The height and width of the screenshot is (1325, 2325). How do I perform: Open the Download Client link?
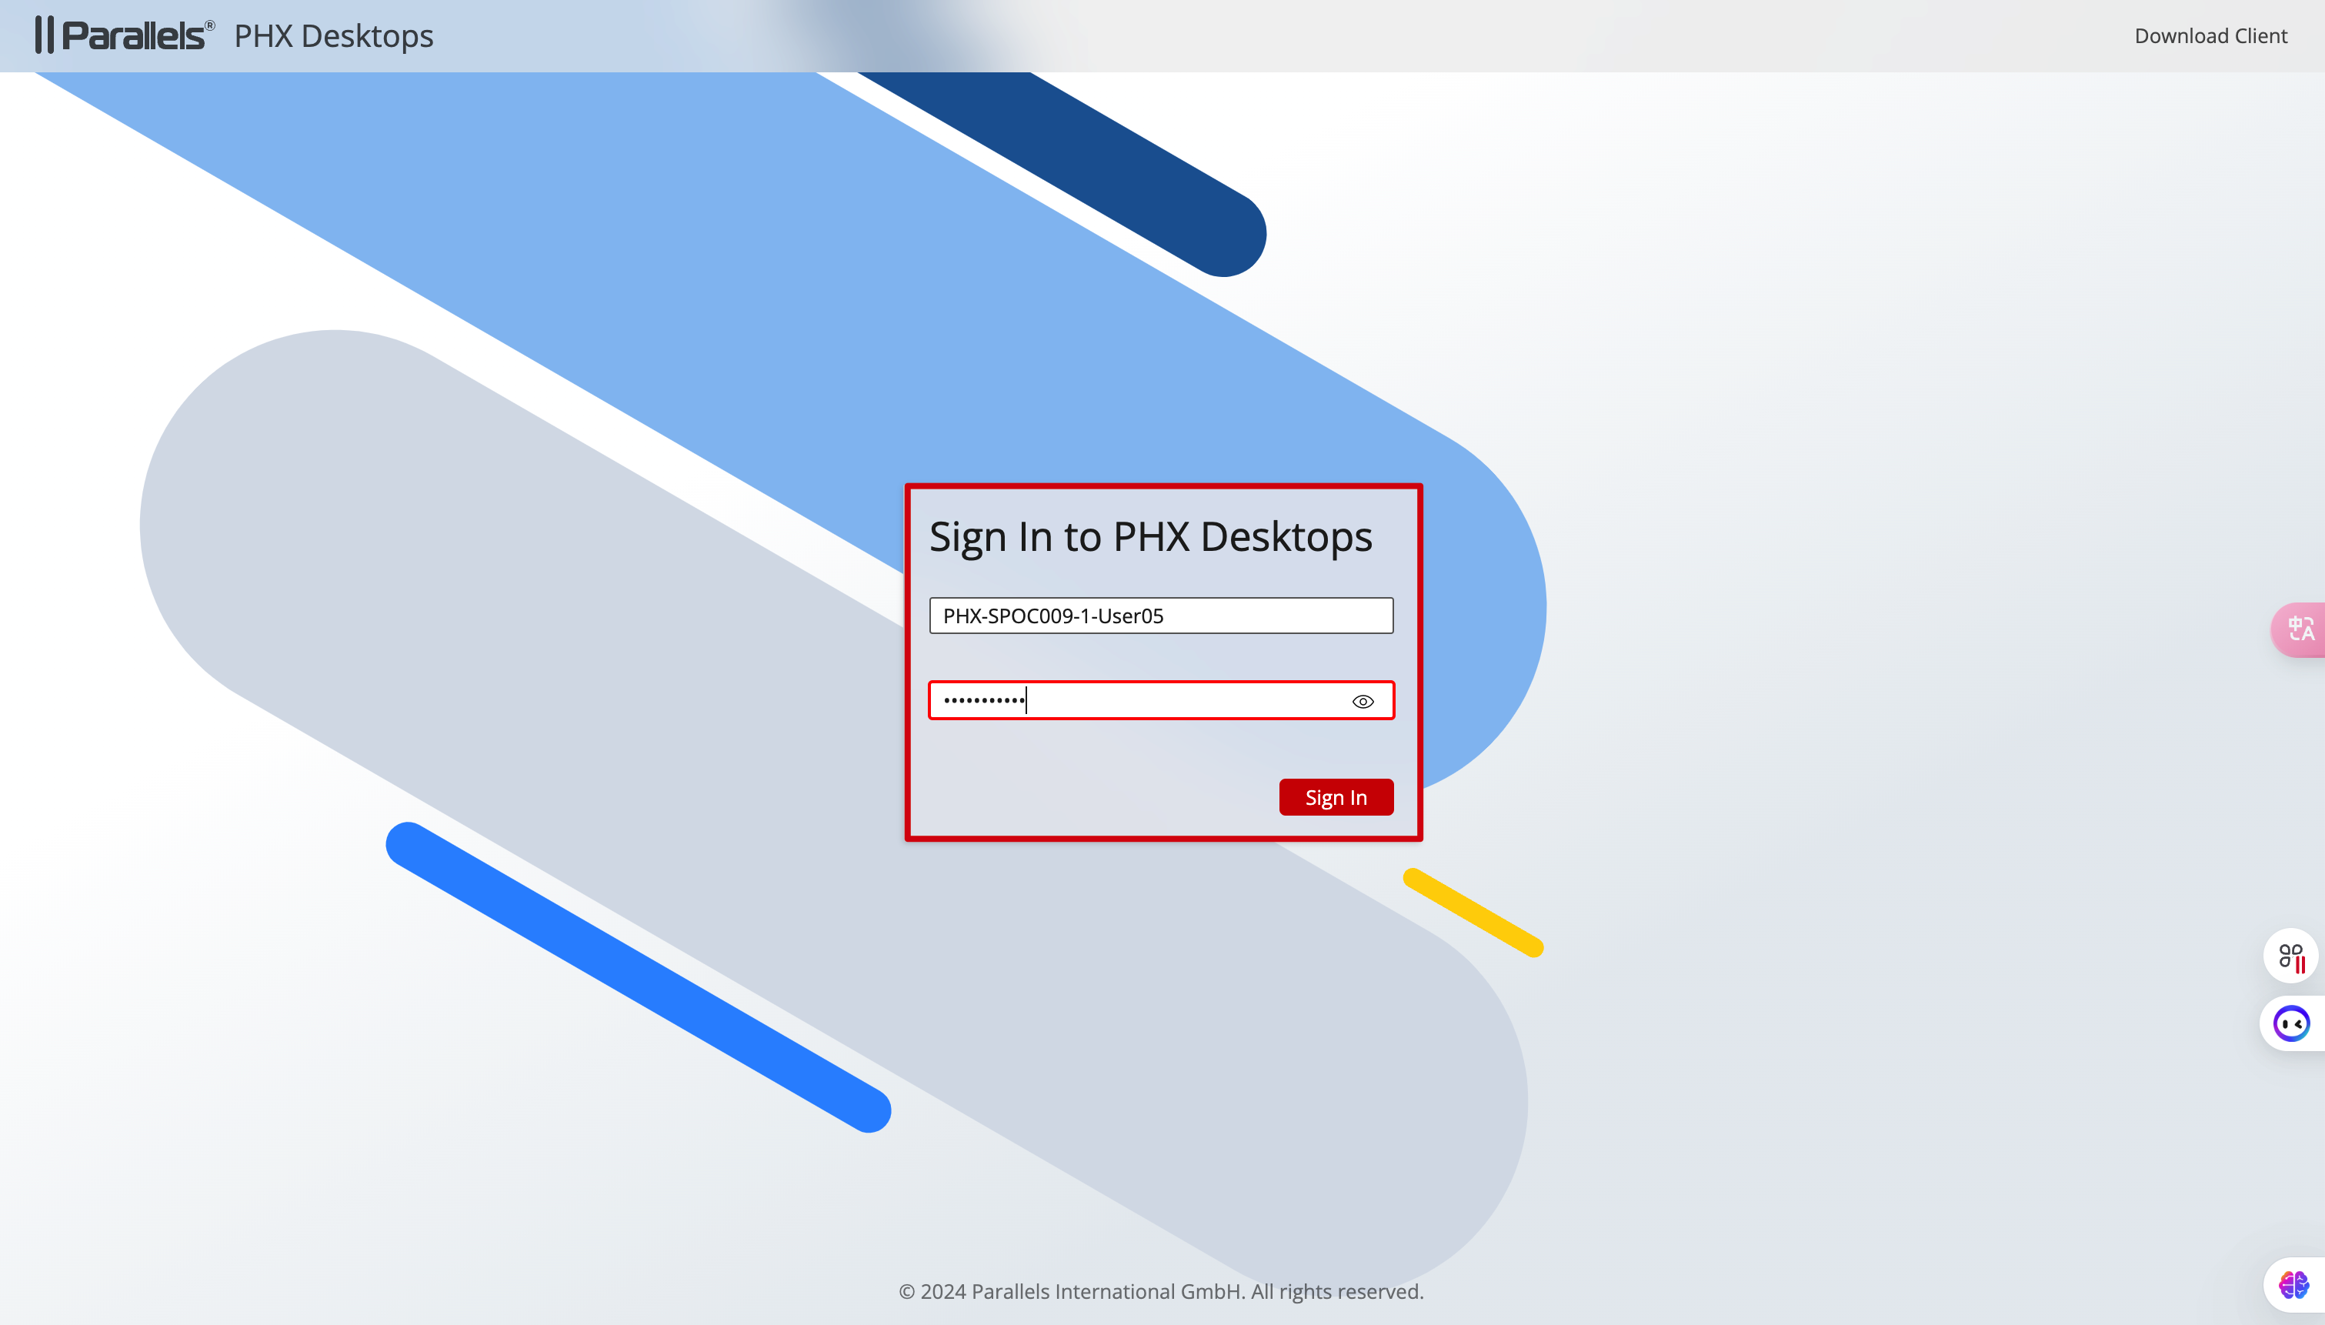pos(2210,35)
